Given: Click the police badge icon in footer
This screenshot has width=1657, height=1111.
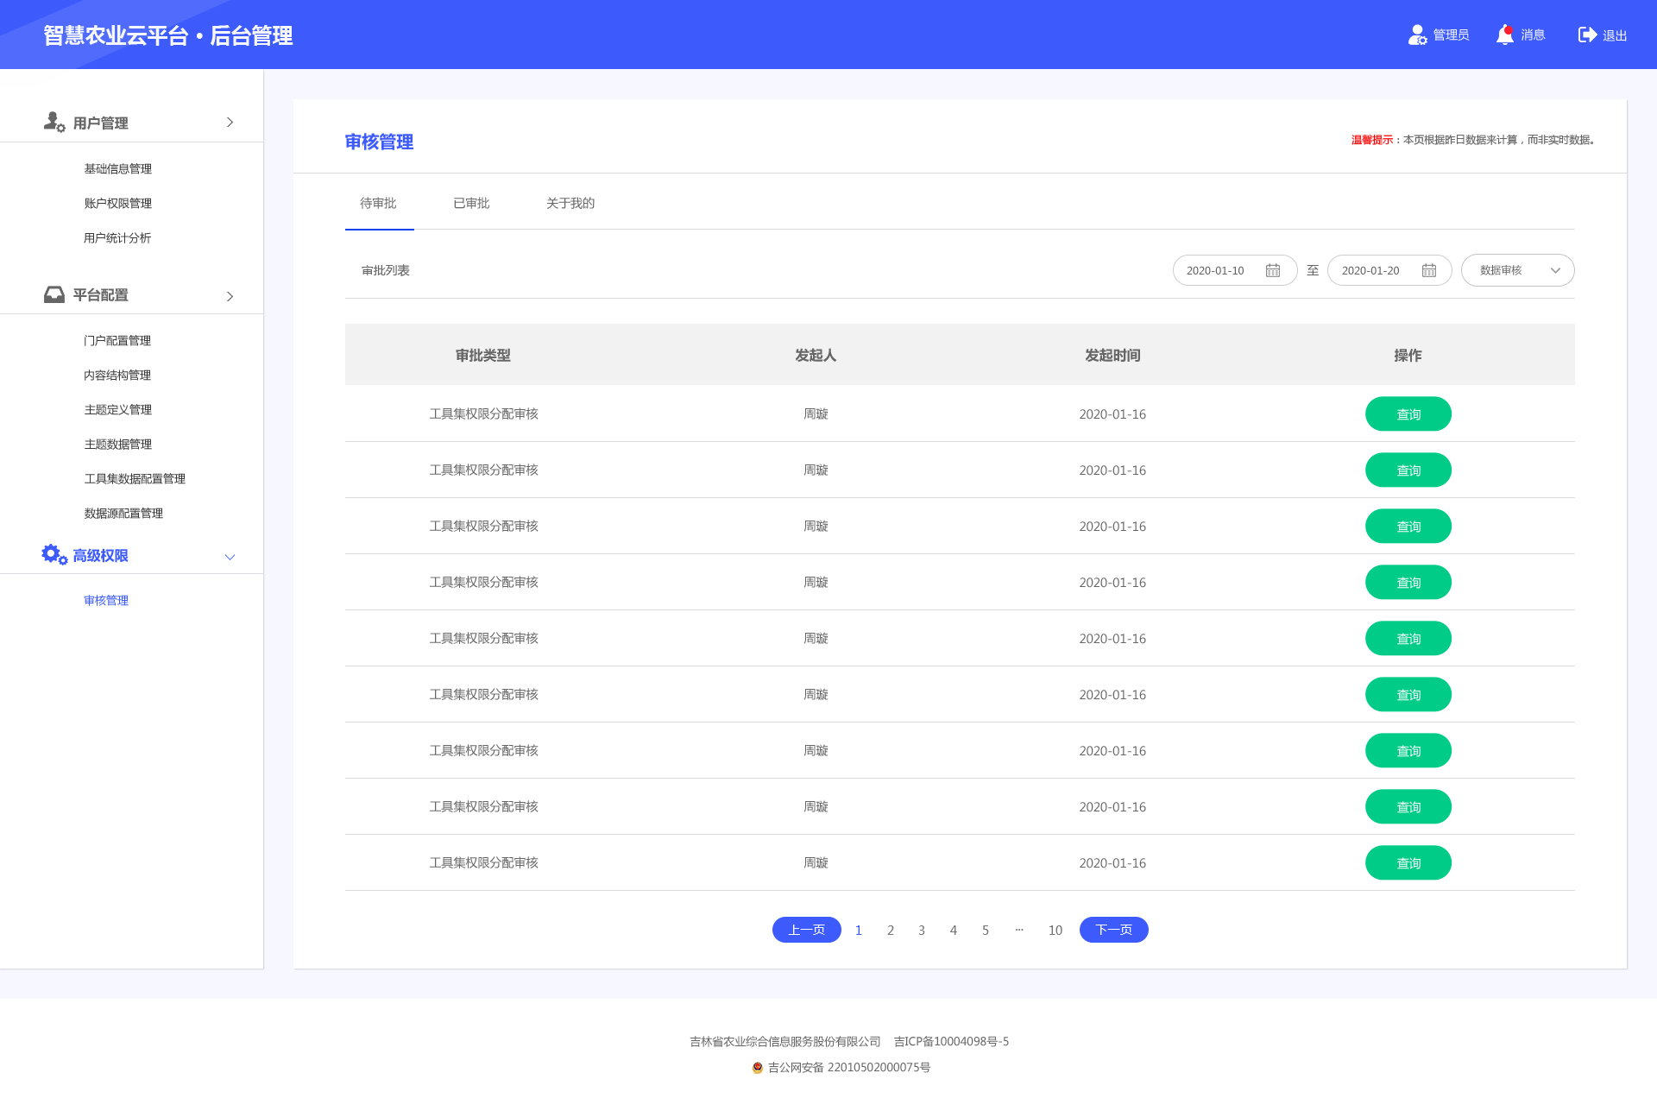Looking at the screenshot, I should pyautogui.click(x=758, y=1068).
